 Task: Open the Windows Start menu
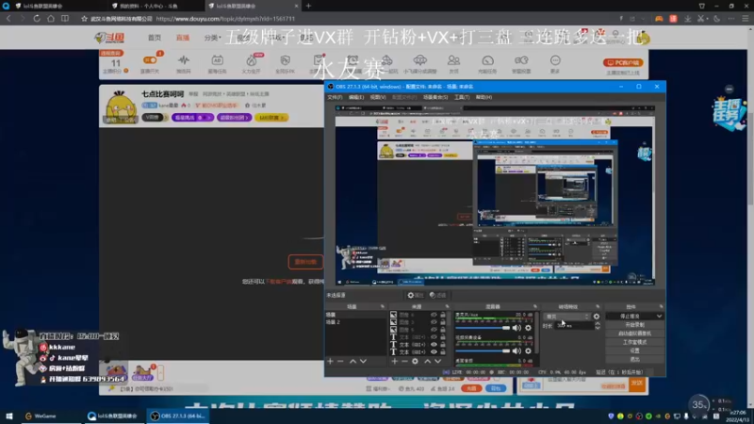[x=8, y=416]
